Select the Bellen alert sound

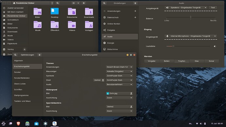pos(167,61)
